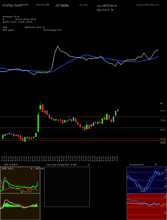Click the '(MGR) 48.9, 39.8, 12' ADX values

(x=35, y=27)
